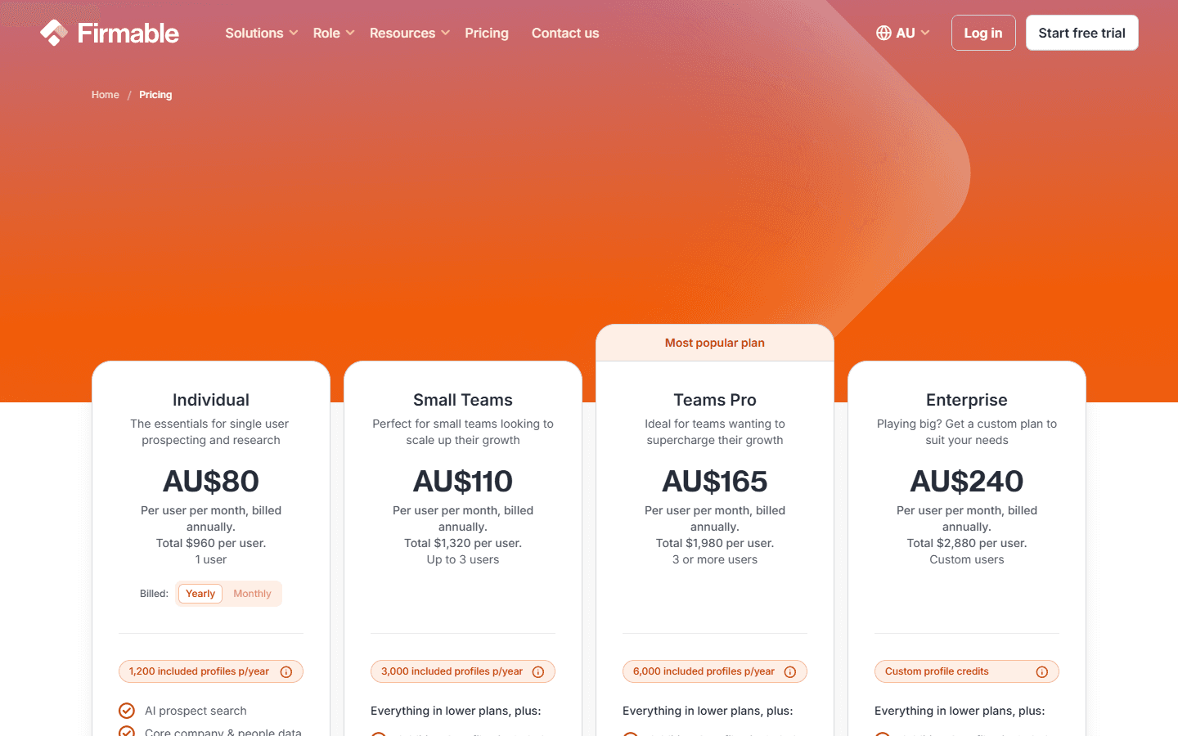Click the Firmable diamond logo icon
The image size is (1178, 736).
click(x=54, y=32)
